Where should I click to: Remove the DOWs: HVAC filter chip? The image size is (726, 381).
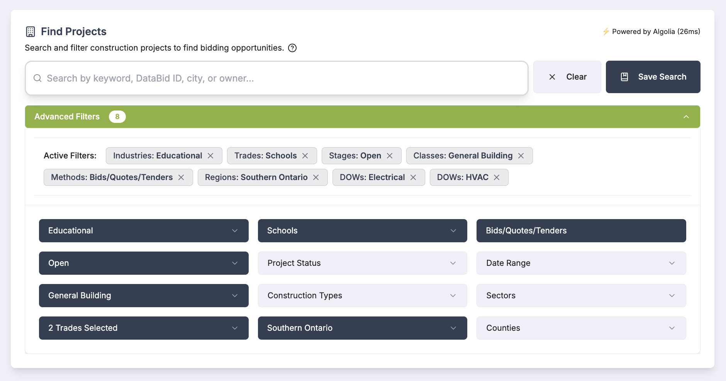[x=497, y=177]
